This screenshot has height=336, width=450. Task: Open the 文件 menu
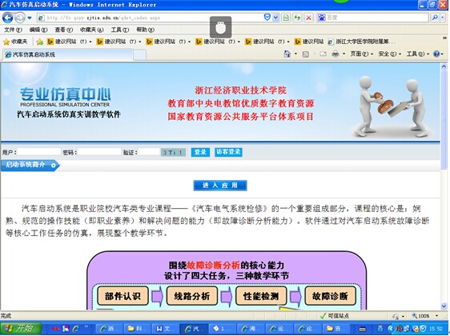[x=13, y=30]
